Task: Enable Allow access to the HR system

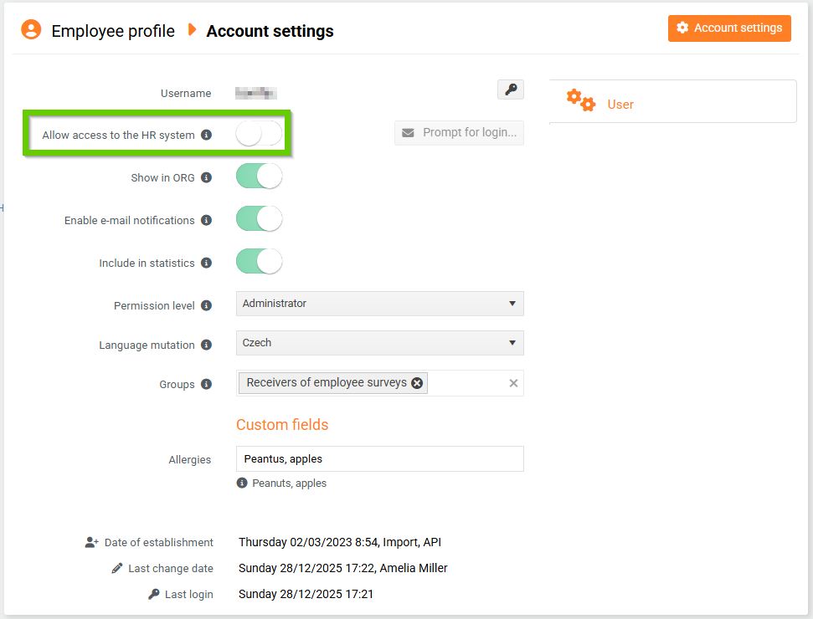Action: coord(259,134)
